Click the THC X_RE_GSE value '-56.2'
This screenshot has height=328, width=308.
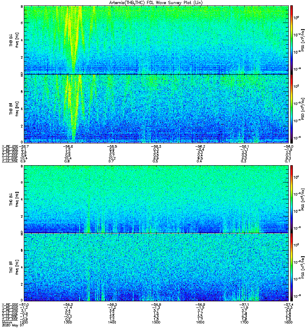(68, 305)
